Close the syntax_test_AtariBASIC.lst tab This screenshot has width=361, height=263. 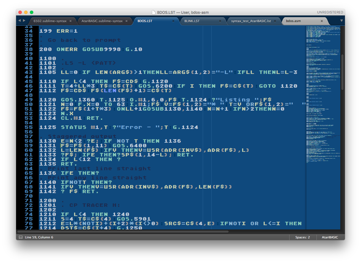click(275, 21)
